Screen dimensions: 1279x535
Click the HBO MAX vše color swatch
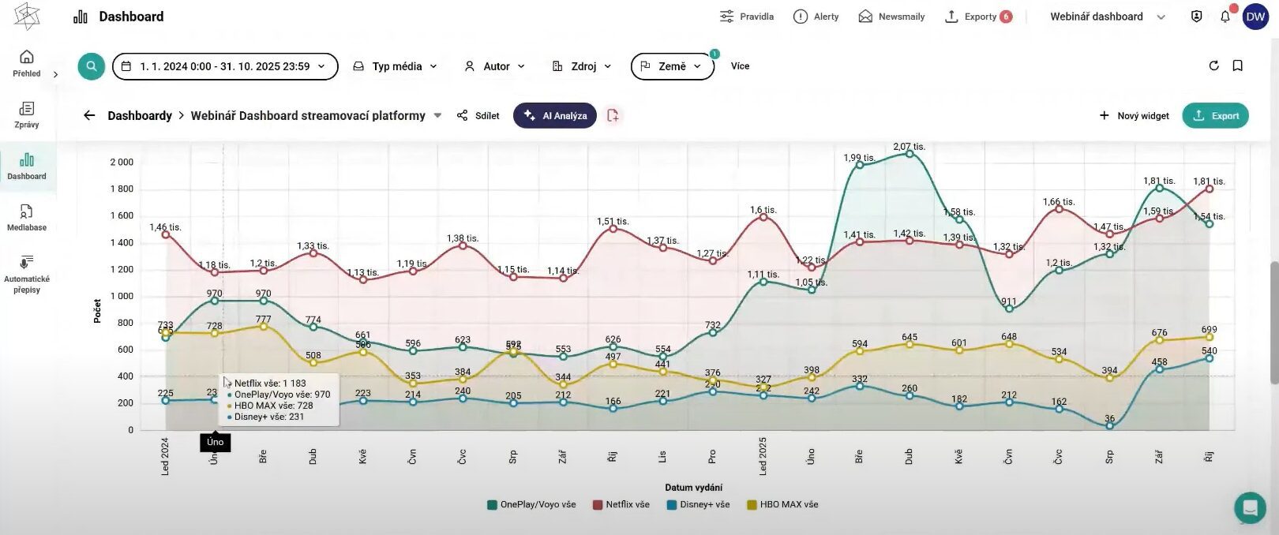(x=752, y=505)
